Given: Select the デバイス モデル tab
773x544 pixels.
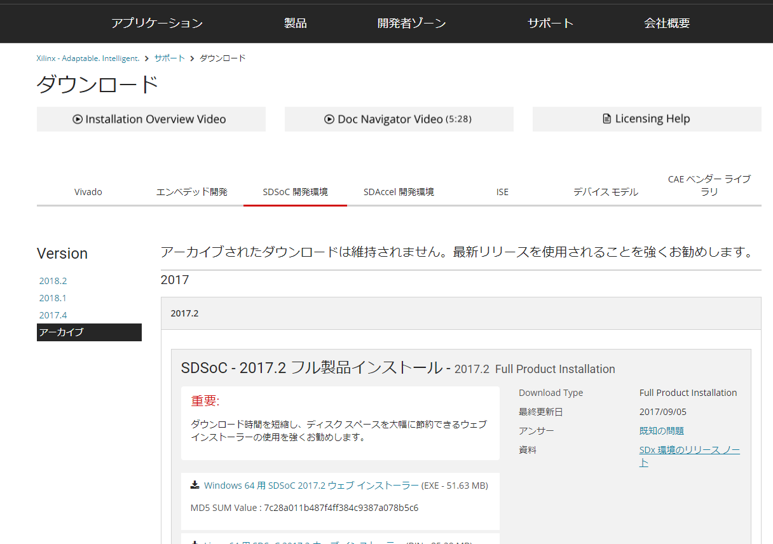Looking at the screenshot, I should pos(605,192).
